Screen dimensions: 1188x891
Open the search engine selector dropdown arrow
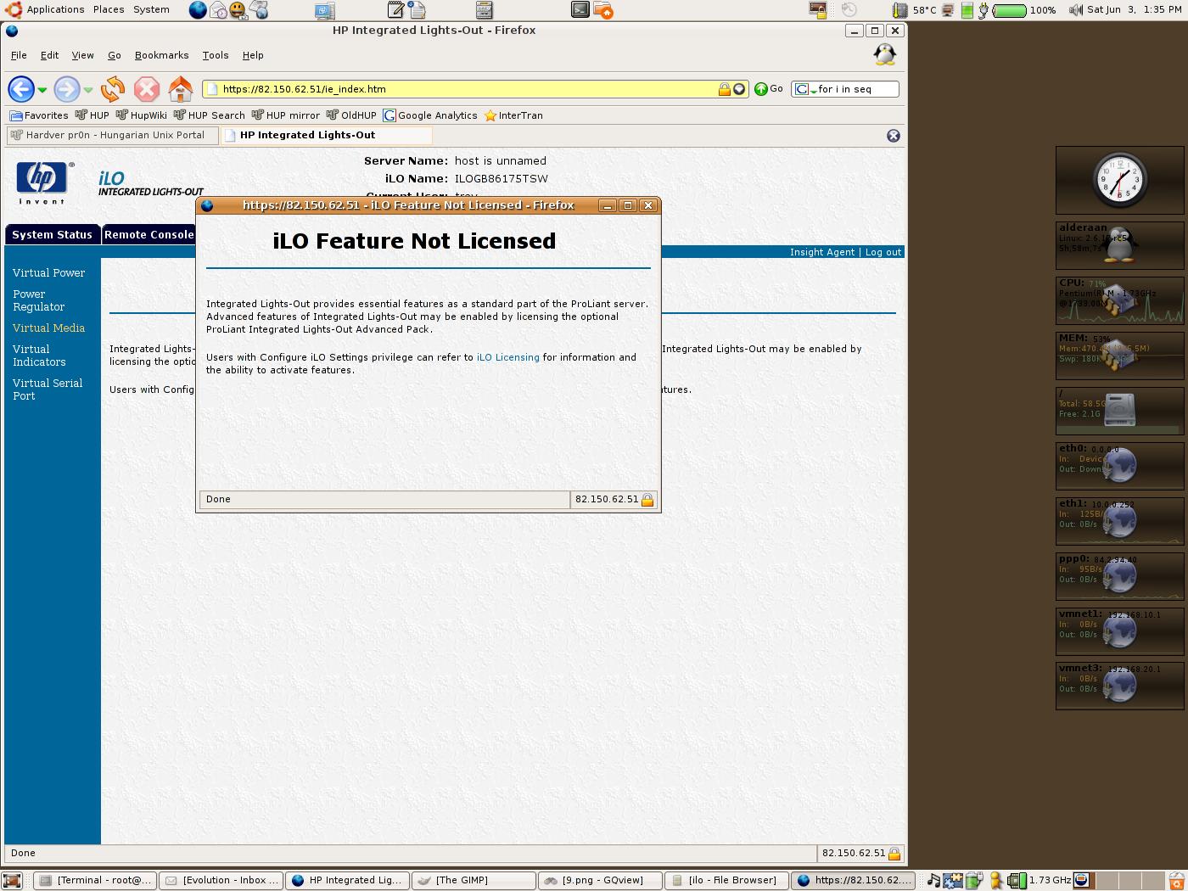[813, 90]
